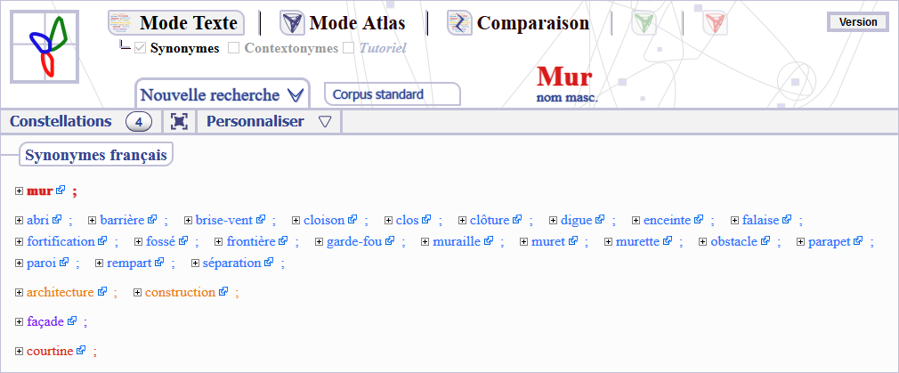Viewport: 899px width, 373px height.
Task: Click the green faded graph icon
Action: (644, 24)
